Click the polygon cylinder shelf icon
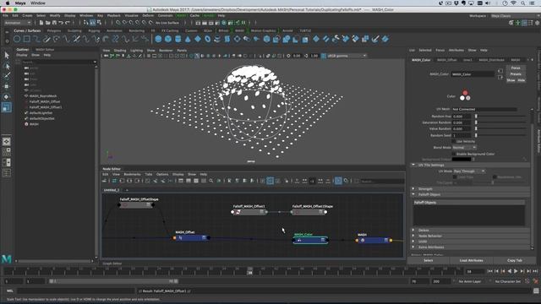541x304 pixels. (178, 39)
